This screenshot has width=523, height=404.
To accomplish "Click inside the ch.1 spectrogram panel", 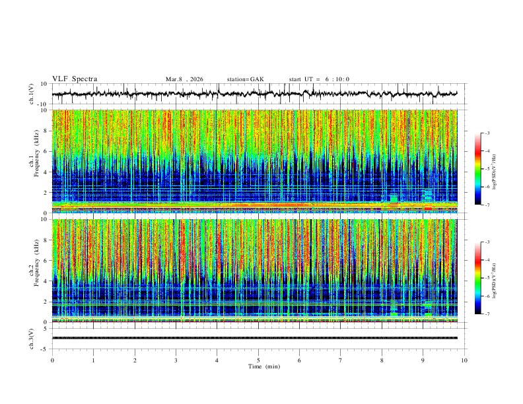I will click(254, 161).
